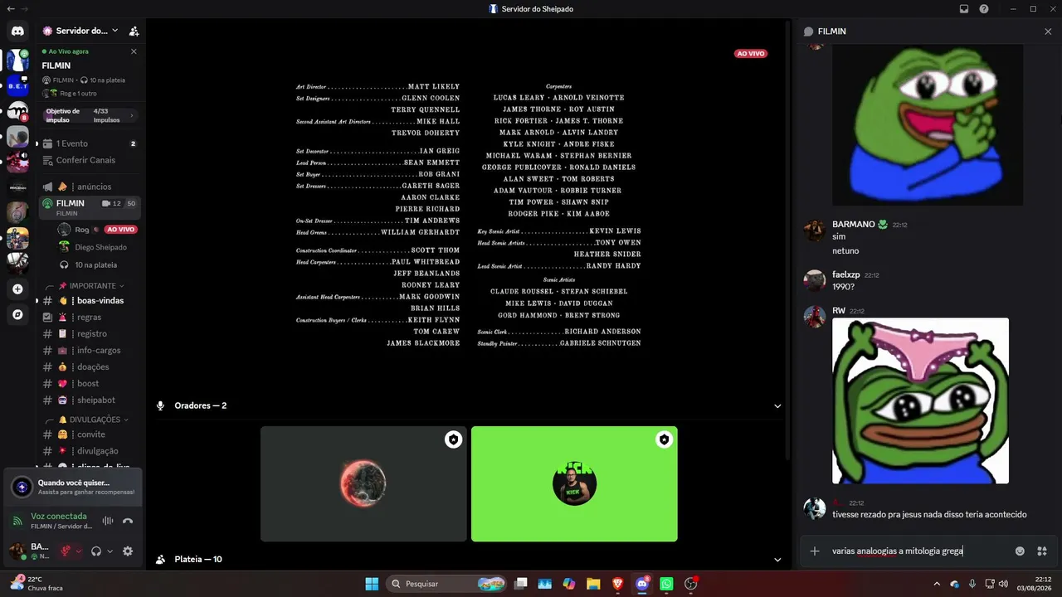Screen dimensions: 1062x597
Task: Open the weather widget on the taskbar
Action: click(x=37, y=584)
